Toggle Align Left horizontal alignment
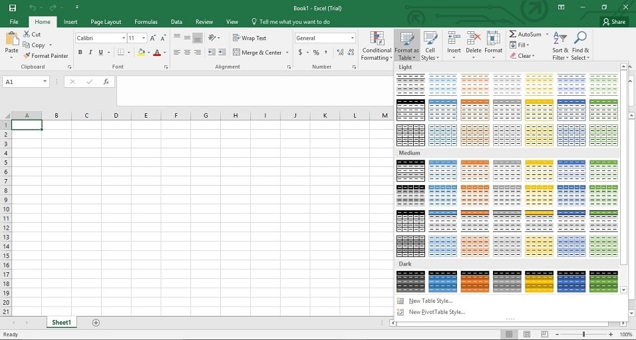 click(x=177, y=53)
